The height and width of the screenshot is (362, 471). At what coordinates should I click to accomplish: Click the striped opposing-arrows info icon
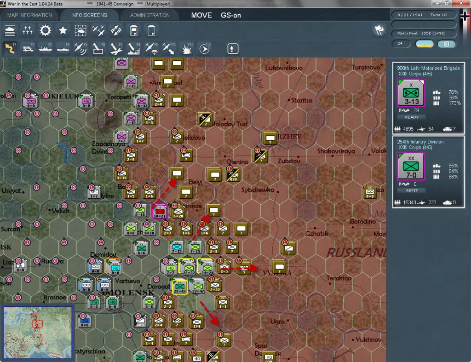pyautogui.click(x=116, y=30)
